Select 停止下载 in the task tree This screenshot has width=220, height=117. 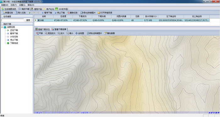14,40
